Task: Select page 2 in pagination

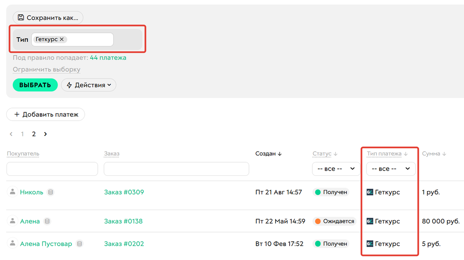Action: 34,134
